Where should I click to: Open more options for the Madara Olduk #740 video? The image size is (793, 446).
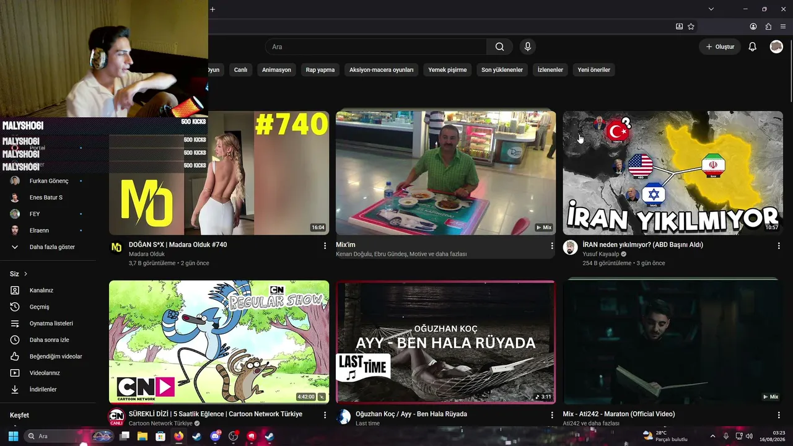pyautogui.click(x=325, y=246)
